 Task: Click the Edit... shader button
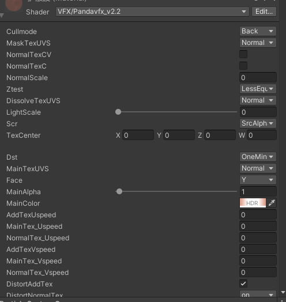click(264, 12)
